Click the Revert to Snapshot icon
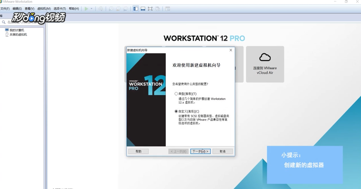361x189 pixels. [x=118, y=9]
